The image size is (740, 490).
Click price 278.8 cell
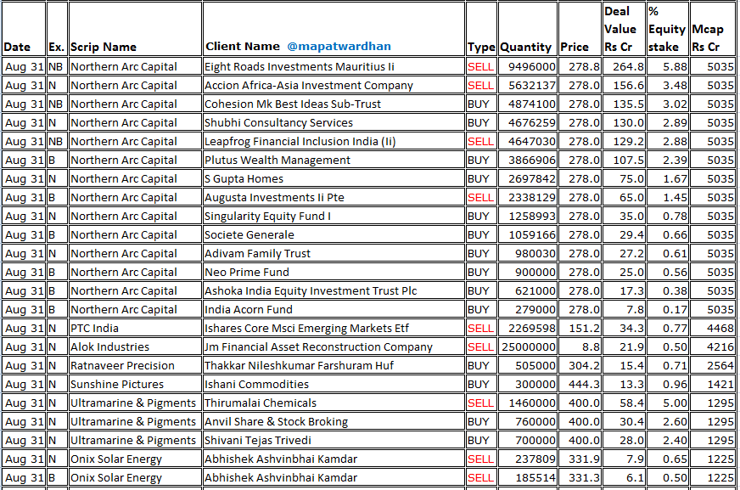pos(580,66)
